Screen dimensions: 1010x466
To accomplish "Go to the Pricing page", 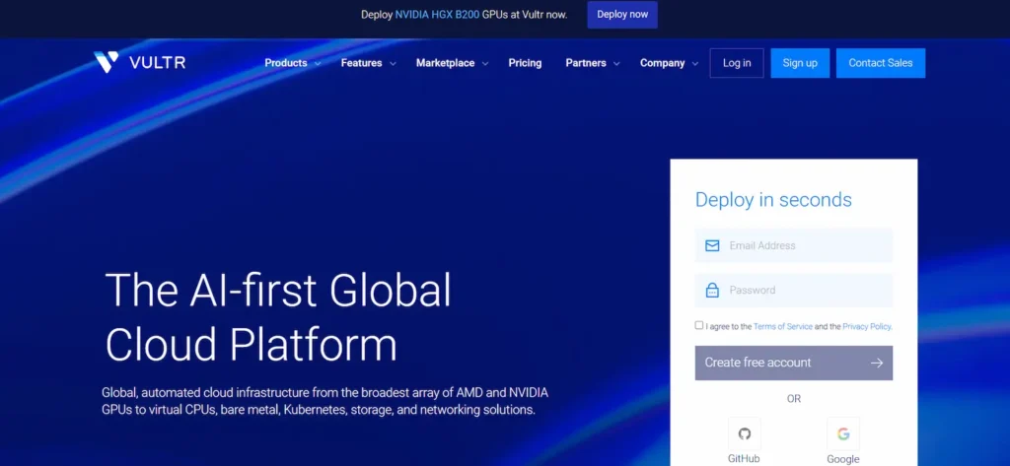I will point(525,63).
